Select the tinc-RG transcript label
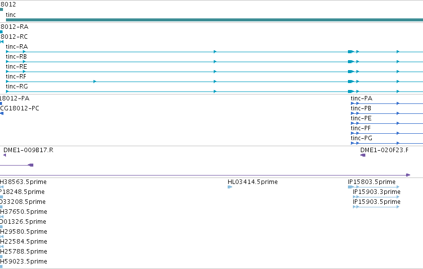The height and width of the screenshot is (269, 423). (x=17, y=87)
